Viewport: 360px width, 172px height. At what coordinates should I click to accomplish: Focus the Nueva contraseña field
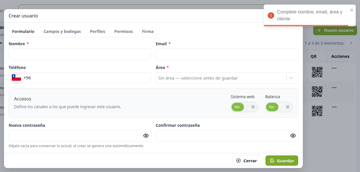pyautogui.click(x=80, y=136)
